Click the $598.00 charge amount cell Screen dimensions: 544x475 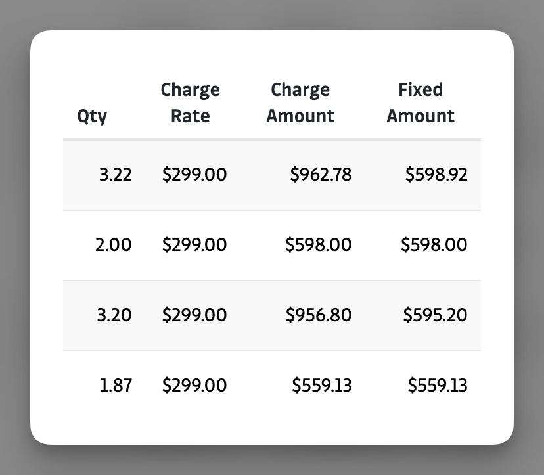click(319, 245)
